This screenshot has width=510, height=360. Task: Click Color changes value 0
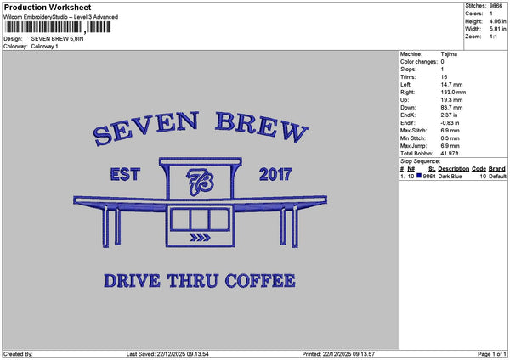(442, 62)
